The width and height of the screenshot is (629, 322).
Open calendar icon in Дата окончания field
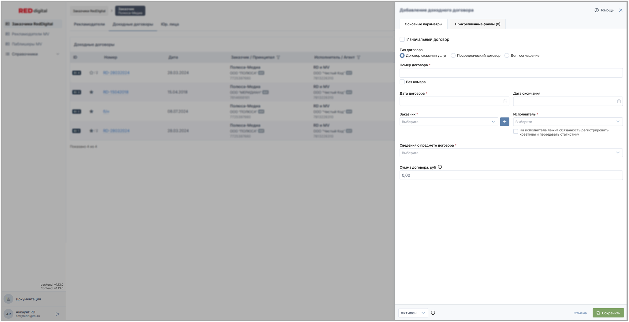619,101
